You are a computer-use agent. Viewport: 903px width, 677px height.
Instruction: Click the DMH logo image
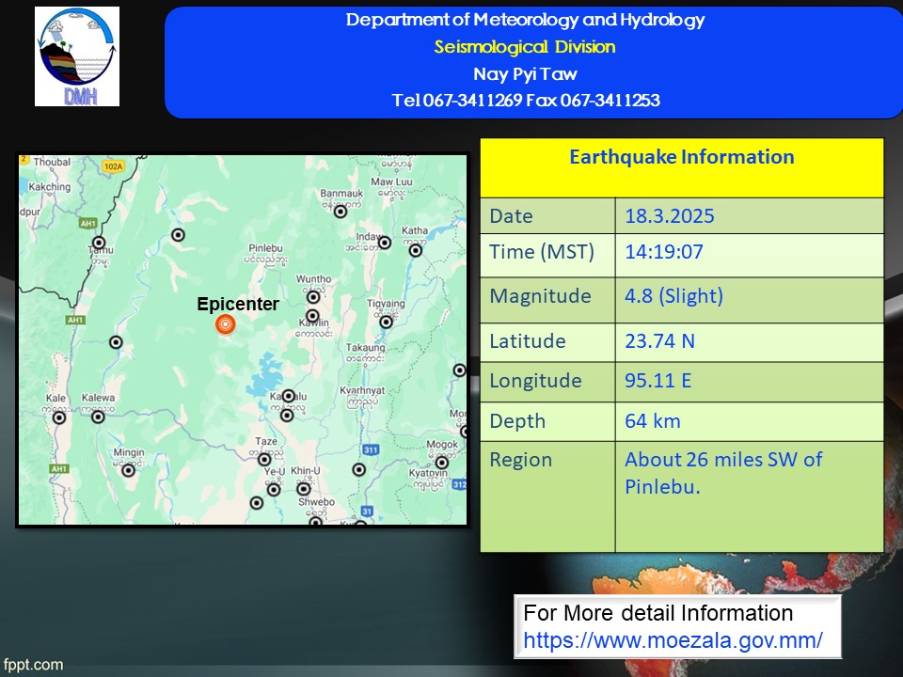click(x=77, y=56)
